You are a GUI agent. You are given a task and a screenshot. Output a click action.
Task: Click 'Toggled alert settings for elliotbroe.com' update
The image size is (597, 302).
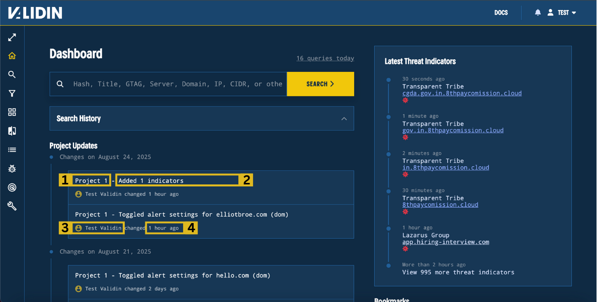pos(182,215)
